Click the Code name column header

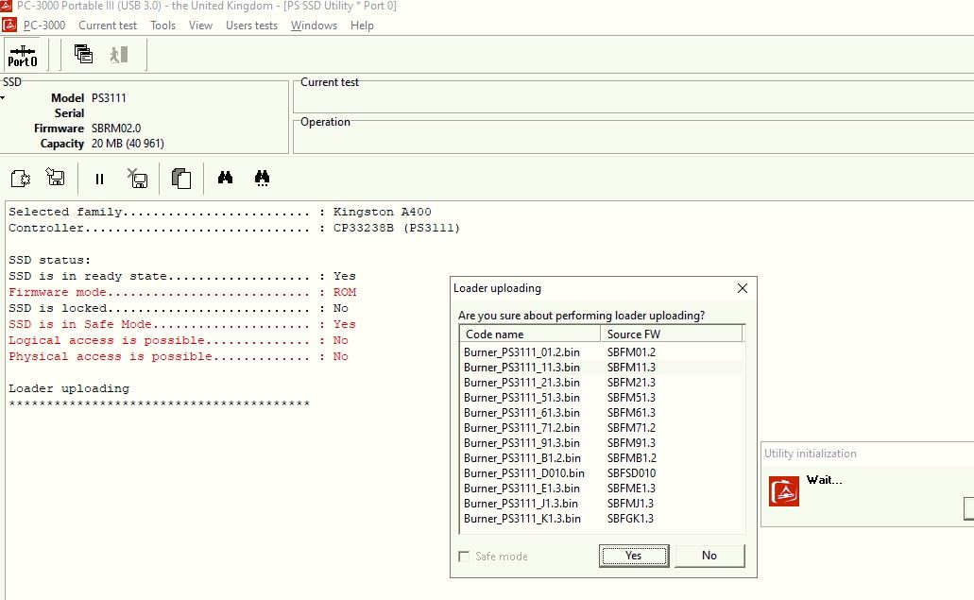(530, 334)
